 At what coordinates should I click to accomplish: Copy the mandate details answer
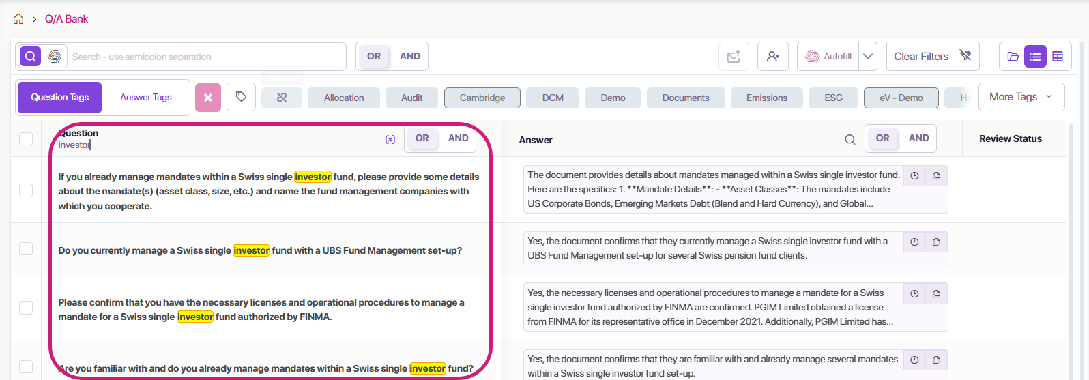pyautogui.click(x=936, y=176)
